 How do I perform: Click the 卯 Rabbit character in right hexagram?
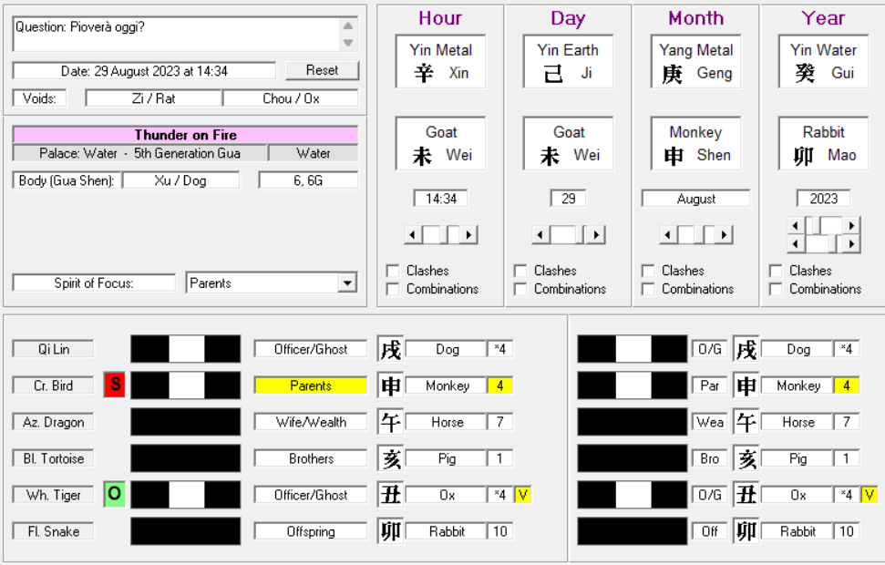tap(746, 531)
